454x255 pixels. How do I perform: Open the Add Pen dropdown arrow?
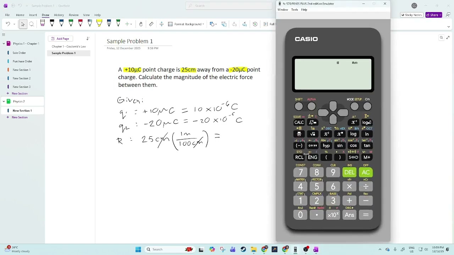pos(131,24)
